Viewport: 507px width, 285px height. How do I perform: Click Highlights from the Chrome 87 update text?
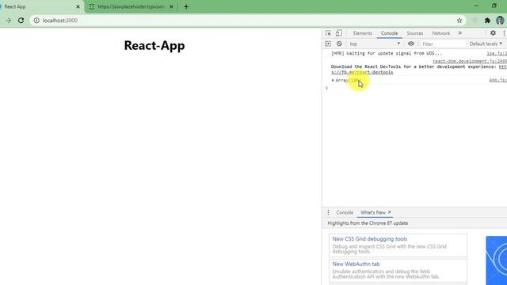[368, 223]
